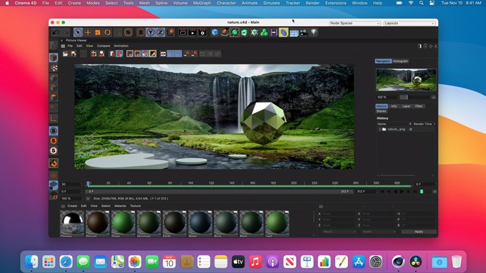Image resolution: width=486 pixels, height=273 pixels.
Task: Click timeline ruler at frame 100
Action: click(x=191, y=184)
